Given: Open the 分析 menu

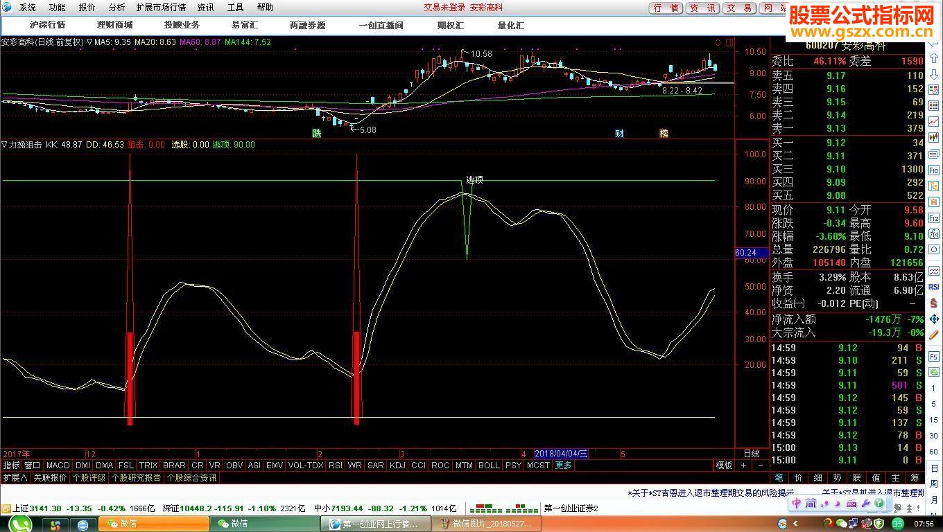Looking at the screenshot, I should 116,8.
